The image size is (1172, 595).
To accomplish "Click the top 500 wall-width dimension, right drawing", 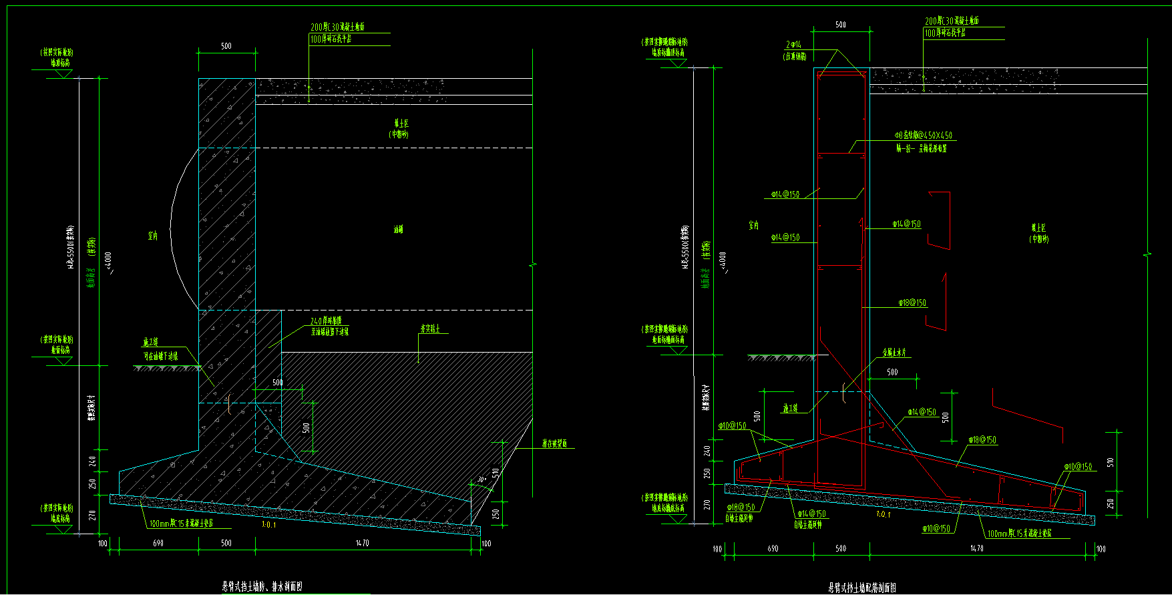I will (841, 25).
